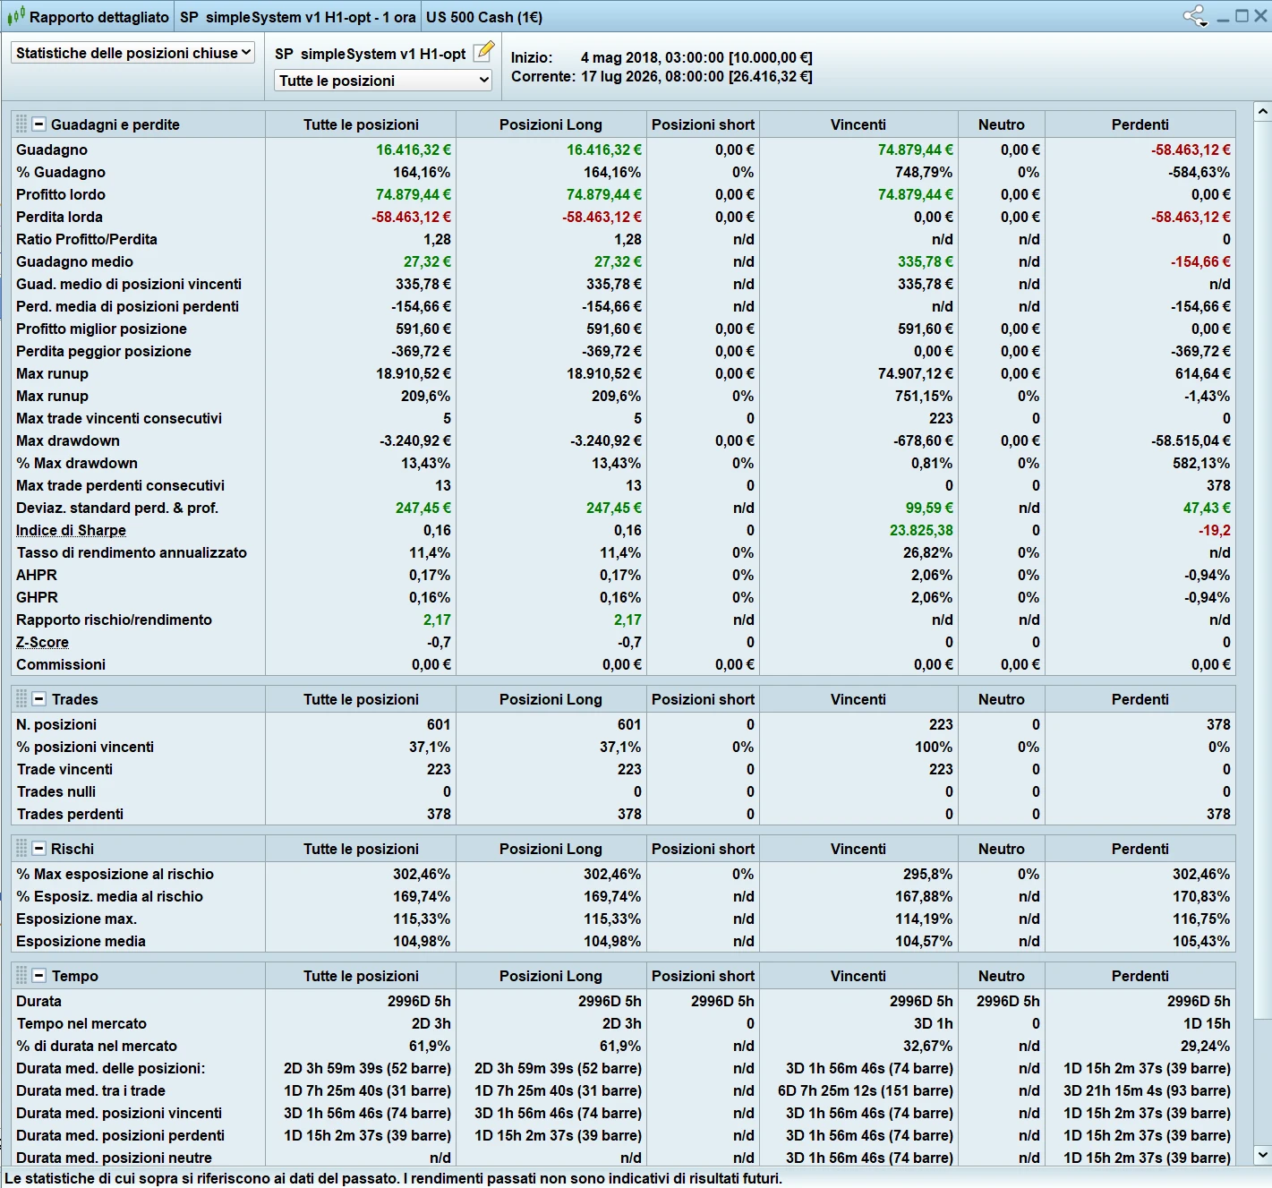Open the Tutte le posizioni filter dropdown

(x=383, y=81)
